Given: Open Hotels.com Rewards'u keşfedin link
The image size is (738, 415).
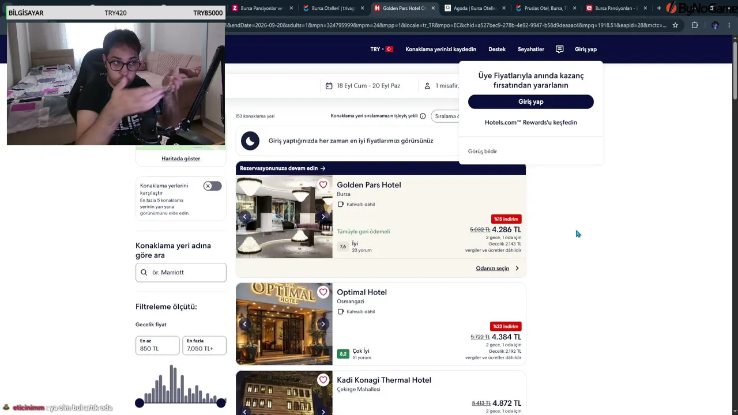Looking at the screenshot, I should 531,122.
